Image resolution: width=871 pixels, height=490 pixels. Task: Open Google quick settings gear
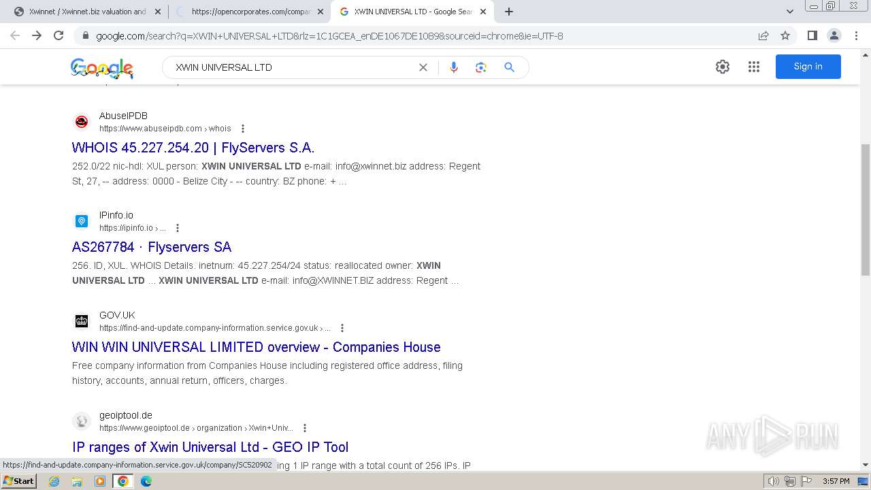coord(723,67)
